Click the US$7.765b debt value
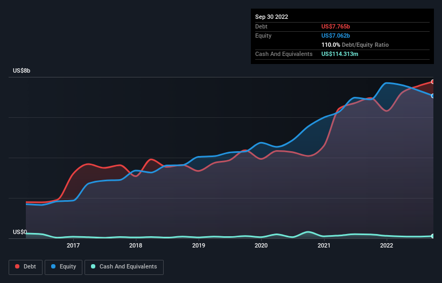The height and width of the screenshot is (283, 442). click(335, 26)
